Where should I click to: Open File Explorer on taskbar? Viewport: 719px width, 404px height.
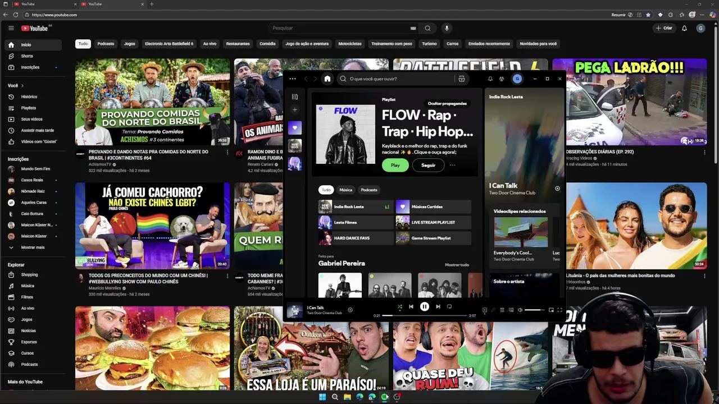(347, 397)
